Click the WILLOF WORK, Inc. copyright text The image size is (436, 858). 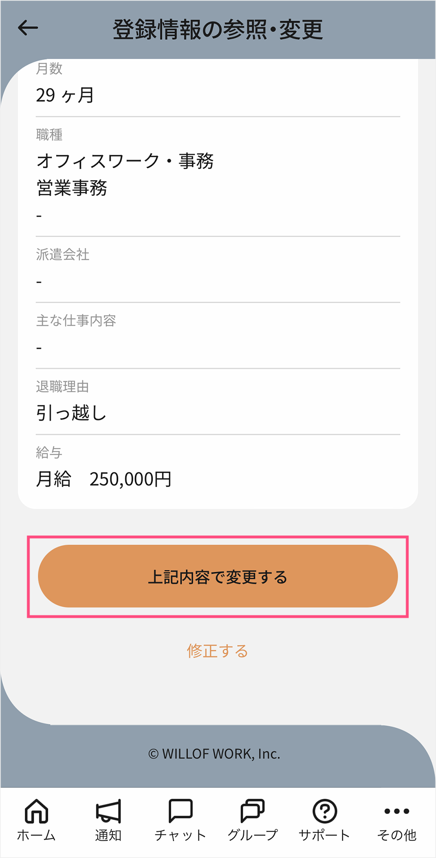[x=214, y=754]
